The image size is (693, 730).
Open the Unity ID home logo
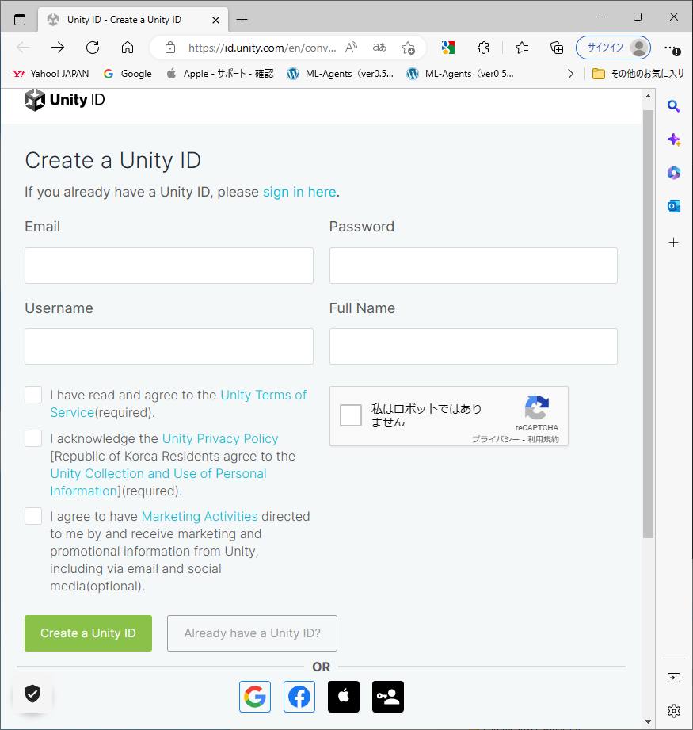[64, 99]
